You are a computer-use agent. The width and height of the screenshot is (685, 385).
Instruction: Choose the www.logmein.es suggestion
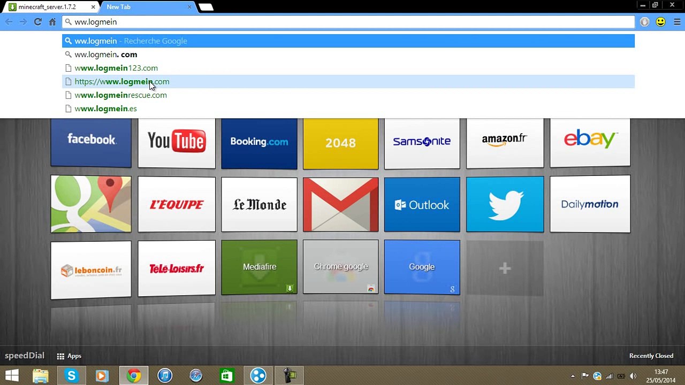click(348, 109)
